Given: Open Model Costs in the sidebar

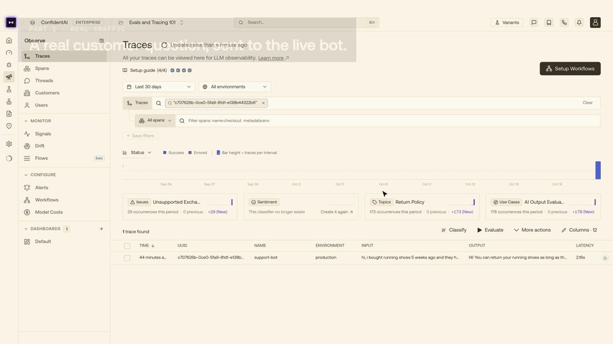Looking at the screenshot, I should point(64,212).
